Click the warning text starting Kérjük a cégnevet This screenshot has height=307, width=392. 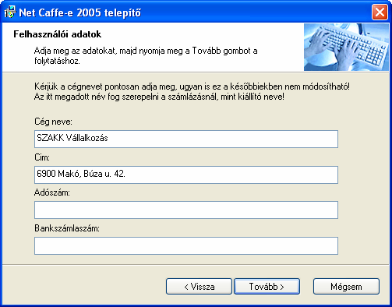coord(192,91)
